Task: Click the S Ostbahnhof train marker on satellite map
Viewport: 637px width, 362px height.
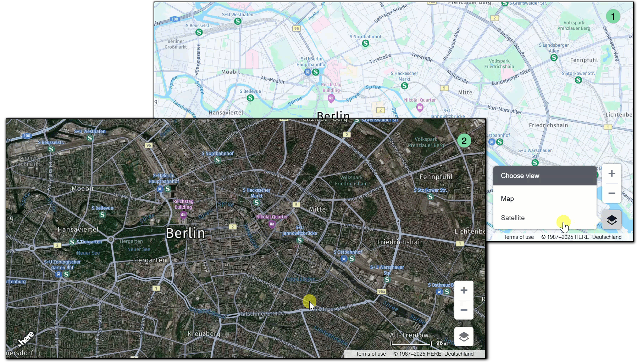Action: tap(343, 258)
